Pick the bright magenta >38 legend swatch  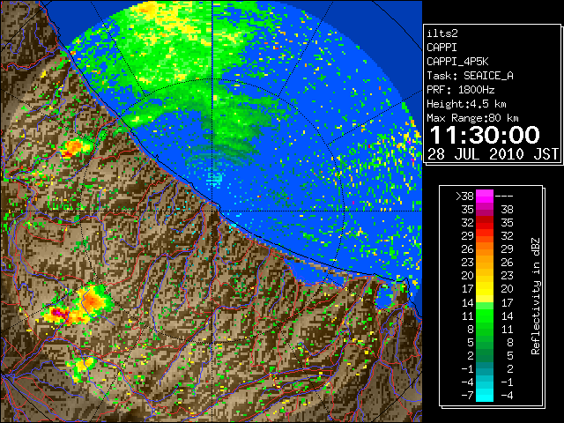coord(485,197)
